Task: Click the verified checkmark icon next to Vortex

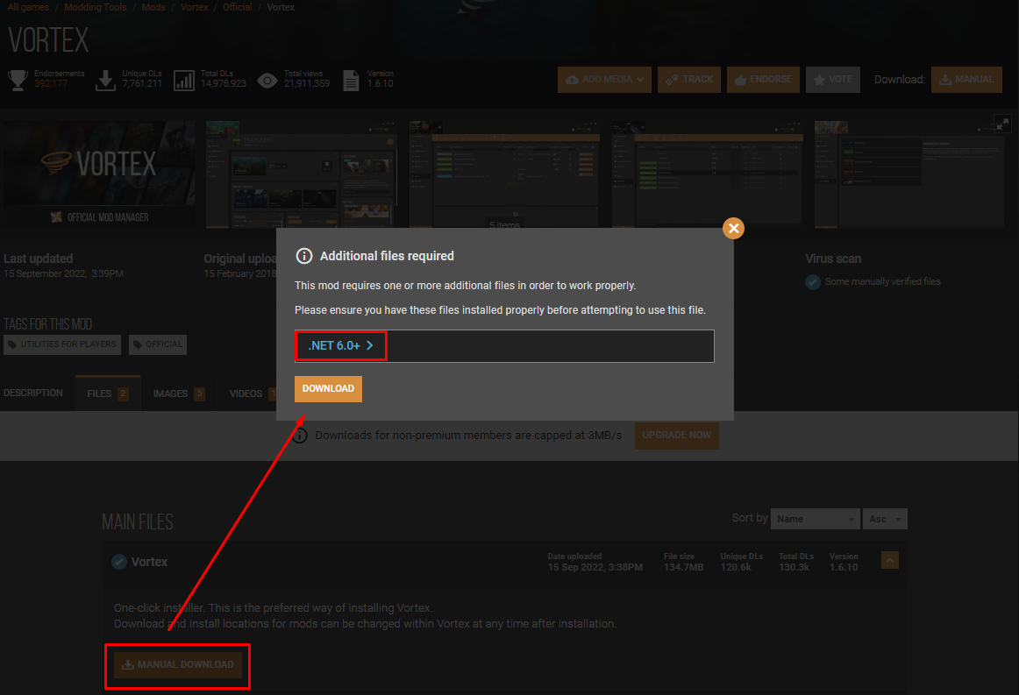Action: [x=119, y=562]
